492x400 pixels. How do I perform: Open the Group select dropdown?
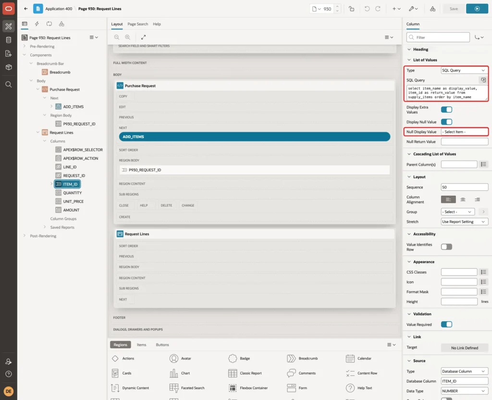click(x=457, y=212)
